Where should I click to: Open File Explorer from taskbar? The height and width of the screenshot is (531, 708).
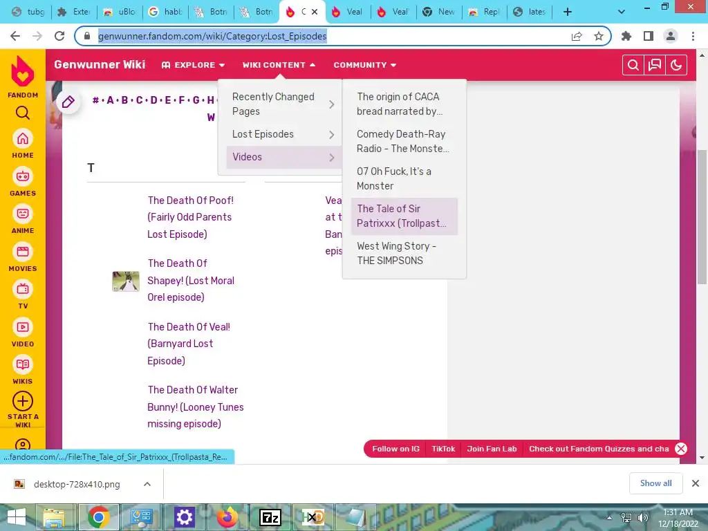(54, 517)
